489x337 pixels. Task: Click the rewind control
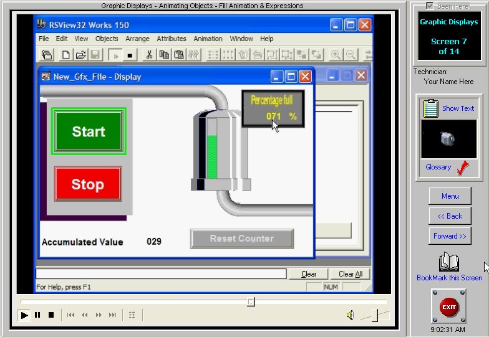(x=85, y=315)
